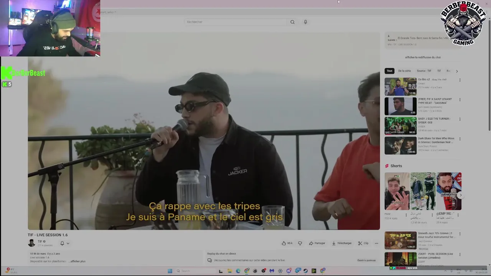This screenshot has height=276, width=491.
Task: Click the À suivre El Grande Toto card
Action: pos(423,40)
